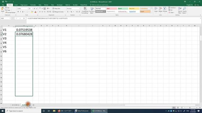Undo the last action

tap(6, 2)
